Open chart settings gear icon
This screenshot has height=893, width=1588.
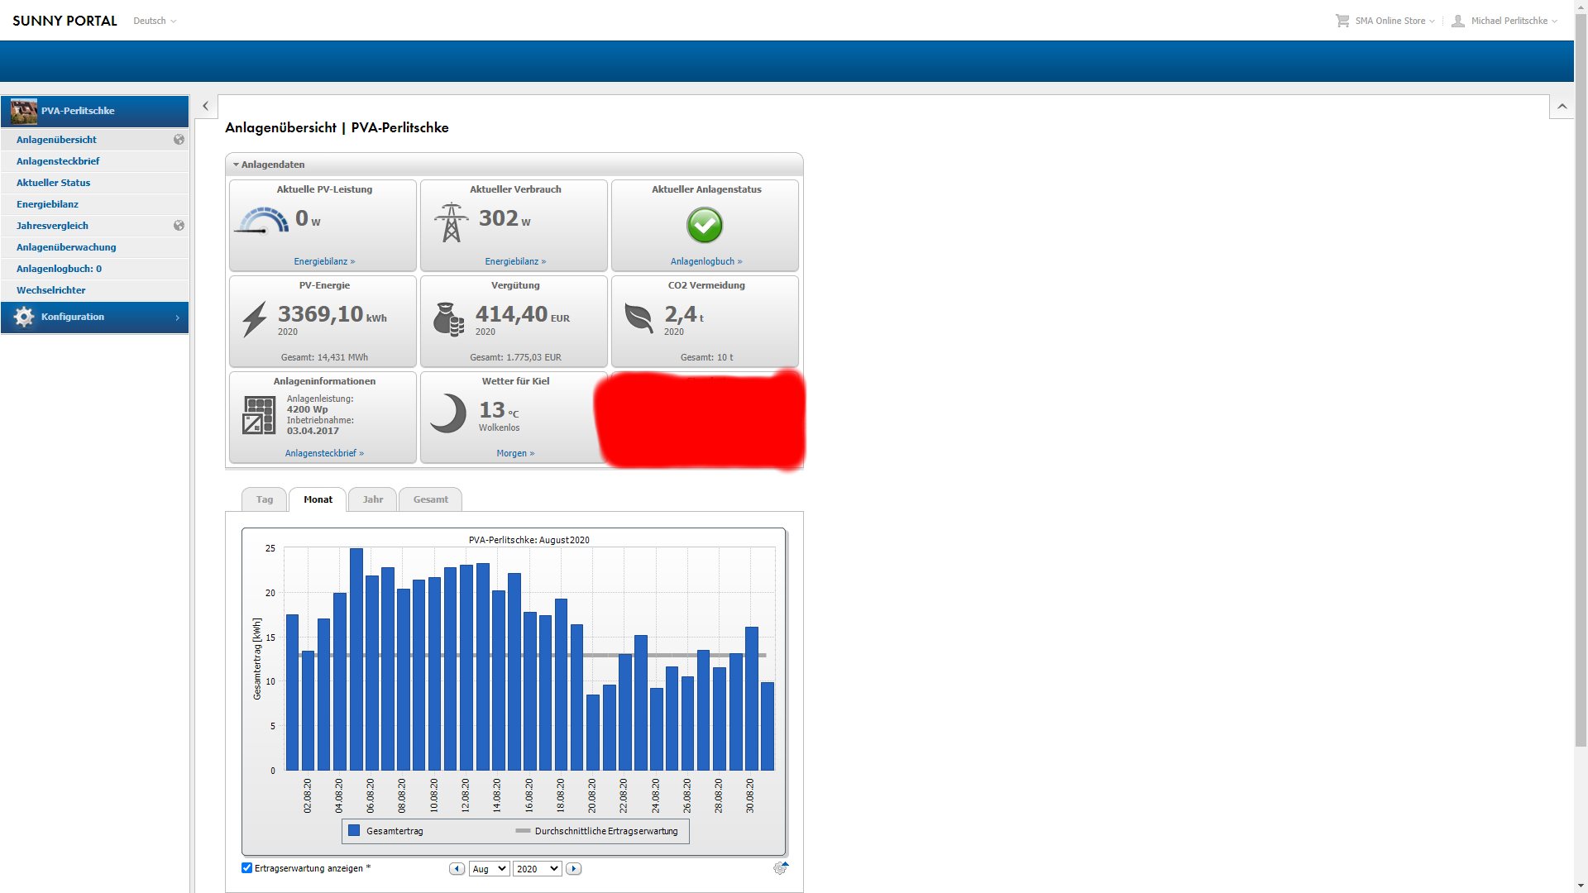tap(780, 868)
